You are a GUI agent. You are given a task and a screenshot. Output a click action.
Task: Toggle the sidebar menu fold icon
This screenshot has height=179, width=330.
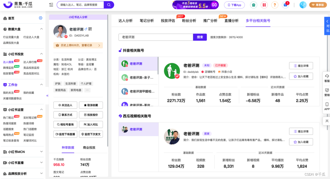[51, 5]
